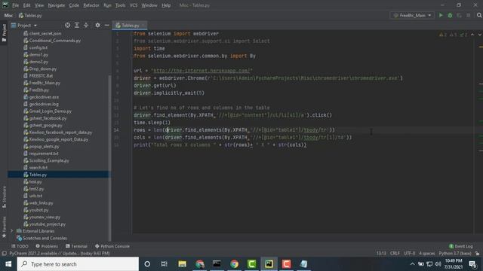Viewport: 483px width, 271px height.
Task: Click the read-only lock icon in status bar
Action: coord(477,254)
